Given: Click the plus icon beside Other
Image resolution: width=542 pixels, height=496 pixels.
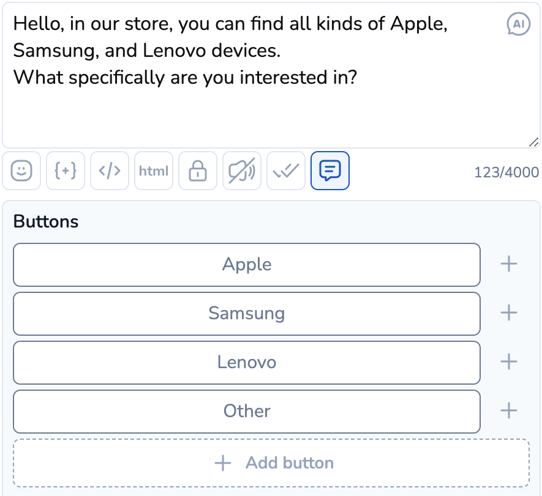Looking at the screenshot, I should coord(509,410).
